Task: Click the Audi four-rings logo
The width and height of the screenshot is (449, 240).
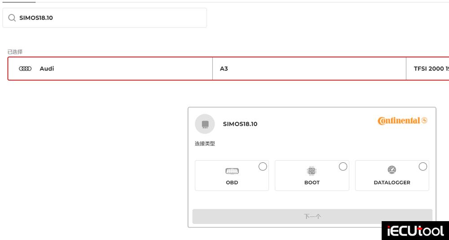Action: coord(25,69)
